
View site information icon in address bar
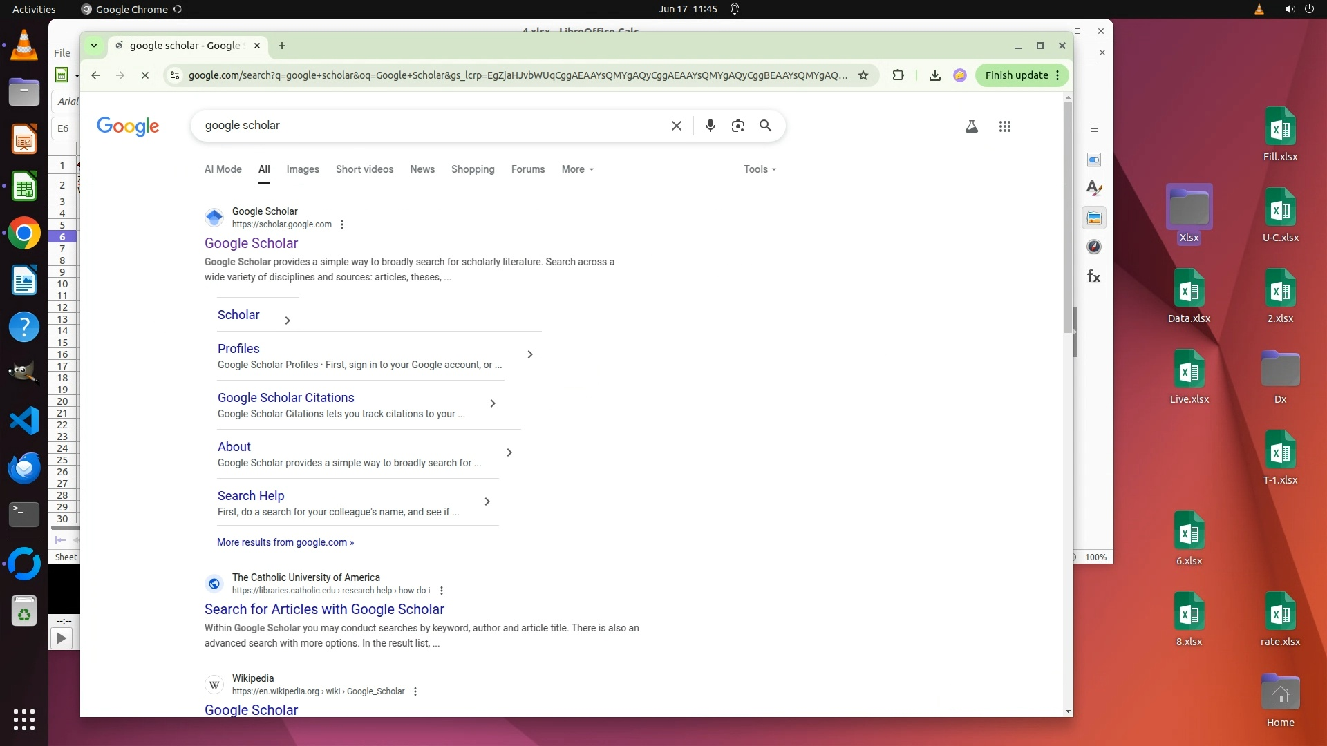[175, 75]
